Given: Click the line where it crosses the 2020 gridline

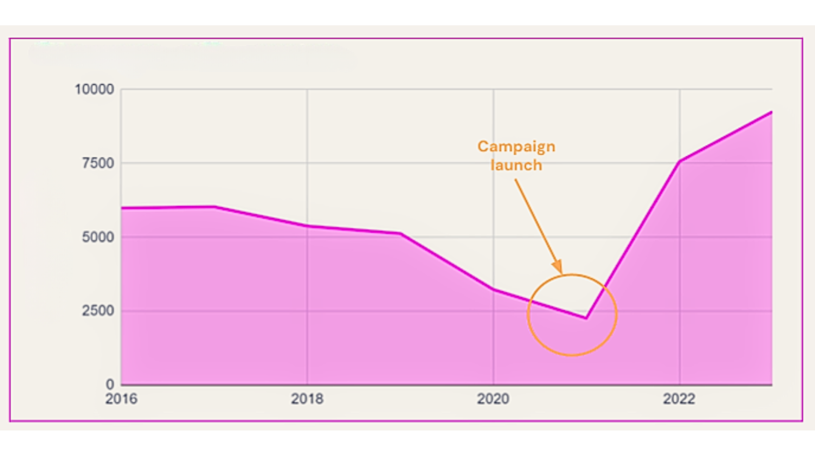Looking at the screenshot, I should 493,289.
